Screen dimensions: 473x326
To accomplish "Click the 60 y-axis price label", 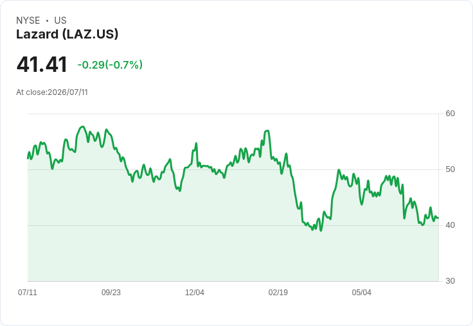I will 450,114.
